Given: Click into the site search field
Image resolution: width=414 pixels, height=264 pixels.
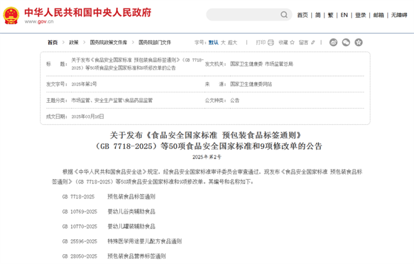Looking at the screenshot, I should click(x=243, y=14).
